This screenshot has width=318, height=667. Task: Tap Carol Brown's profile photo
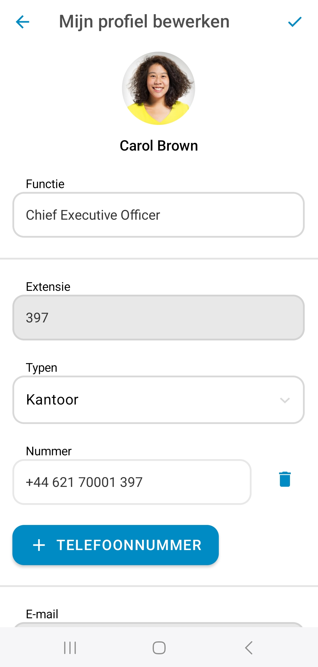(159, 88)
